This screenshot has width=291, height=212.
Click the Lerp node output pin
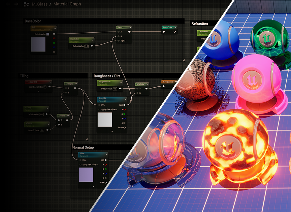point(129,32)
